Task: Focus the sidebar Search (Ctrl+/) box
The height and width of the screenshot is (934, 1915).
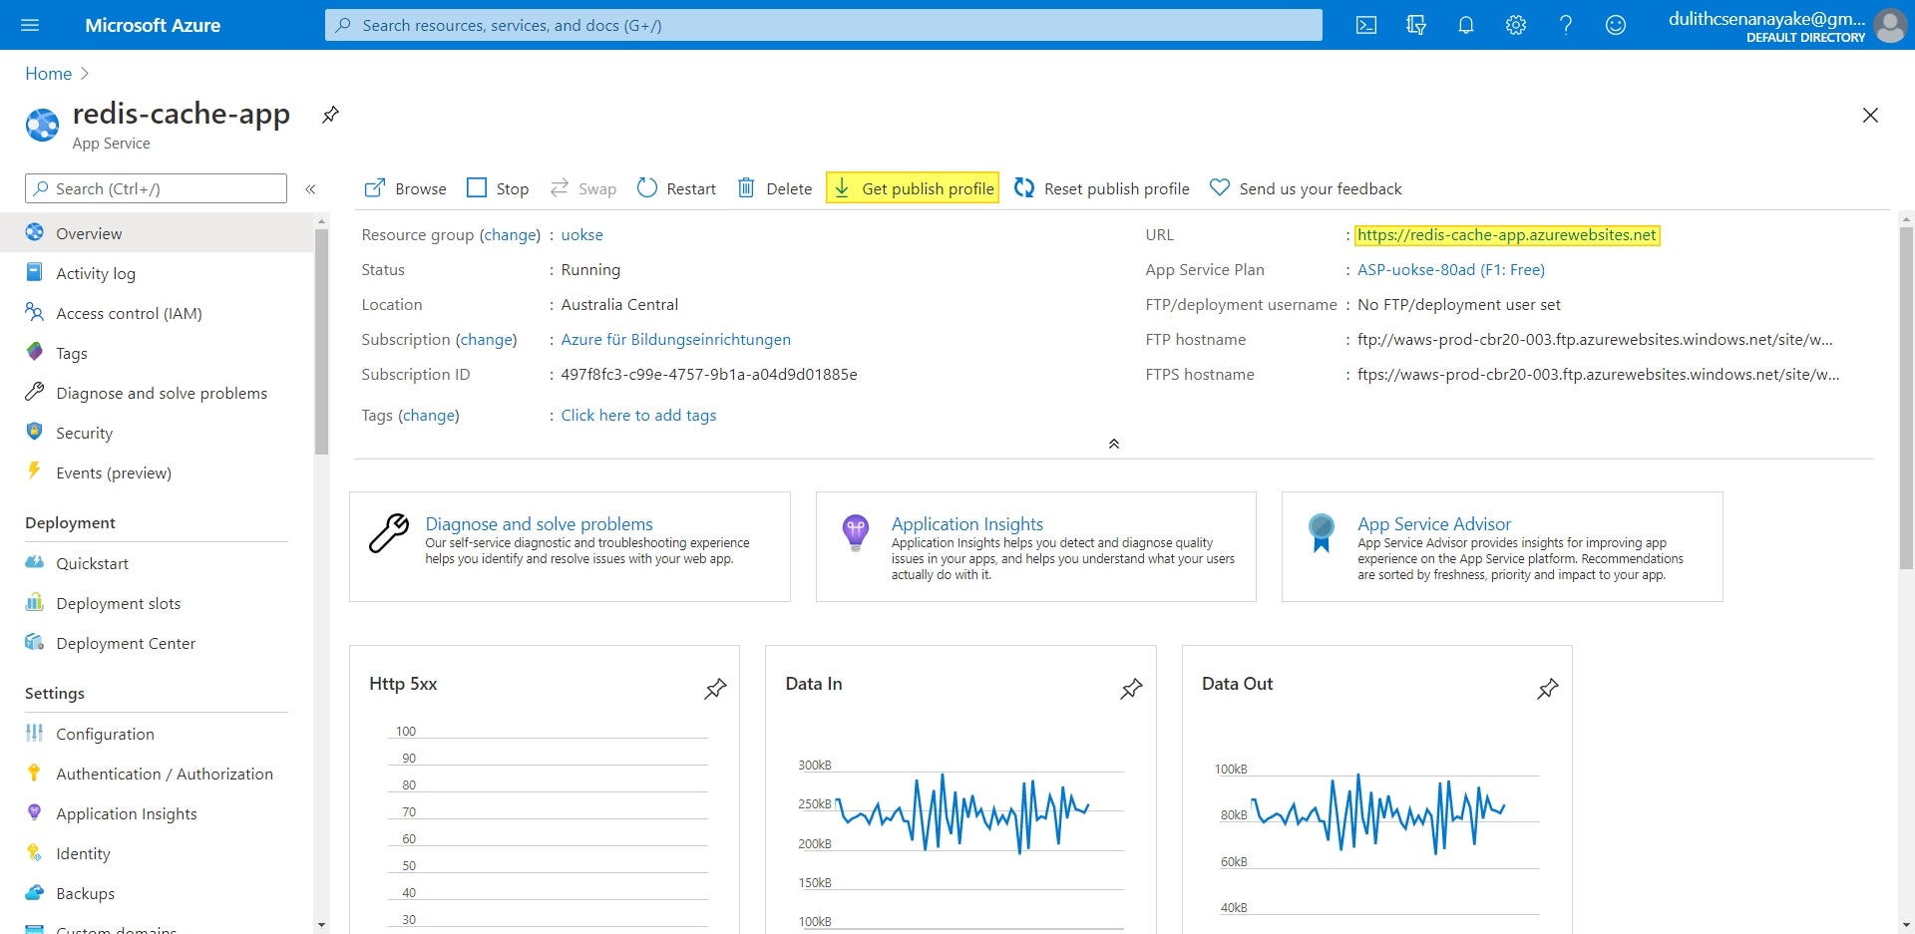Action: pyautogui.click(x=156, y=188)
